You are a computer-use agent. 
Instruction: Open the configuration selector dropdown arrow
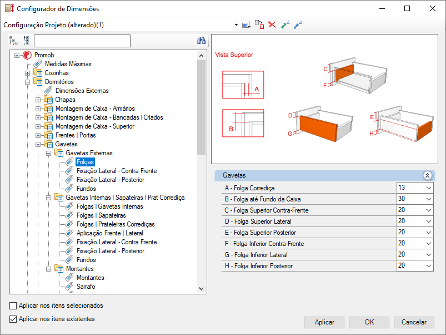236,25
